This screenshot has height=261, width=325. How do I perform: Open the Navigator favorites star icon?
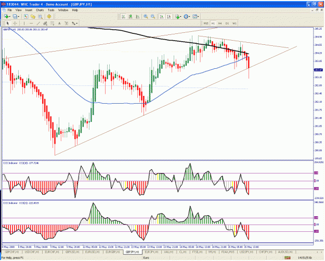(33, 16)
